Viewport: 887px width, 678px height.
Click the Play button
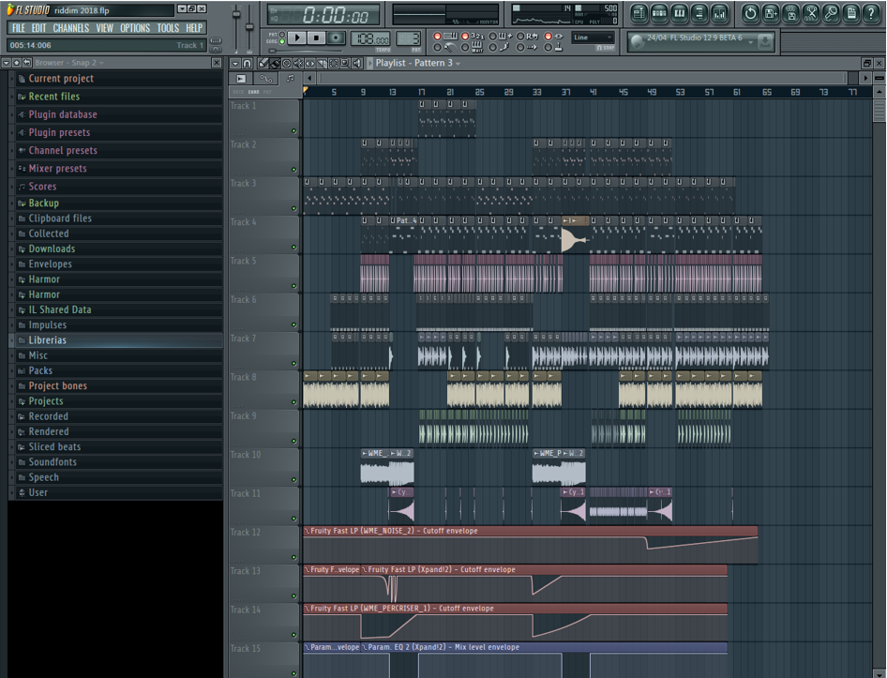tap(297, 38)
